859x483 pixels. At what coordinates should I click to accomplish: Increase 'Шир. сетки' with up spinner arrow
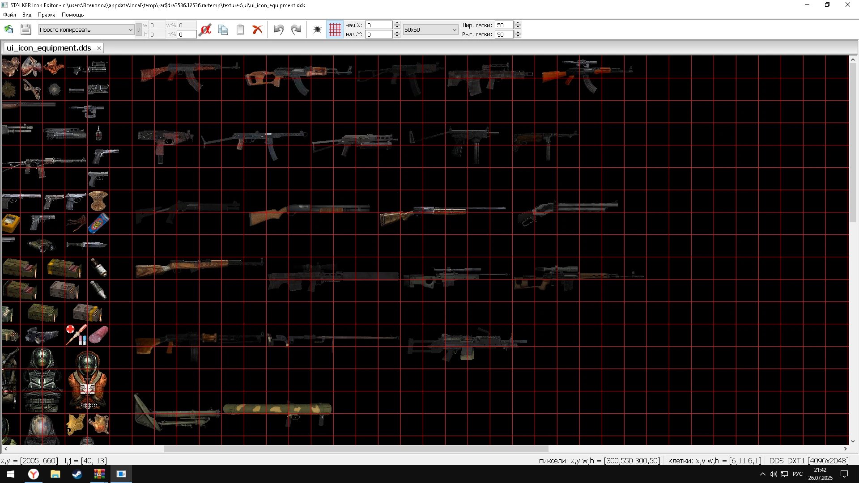(x=518, y=23)
